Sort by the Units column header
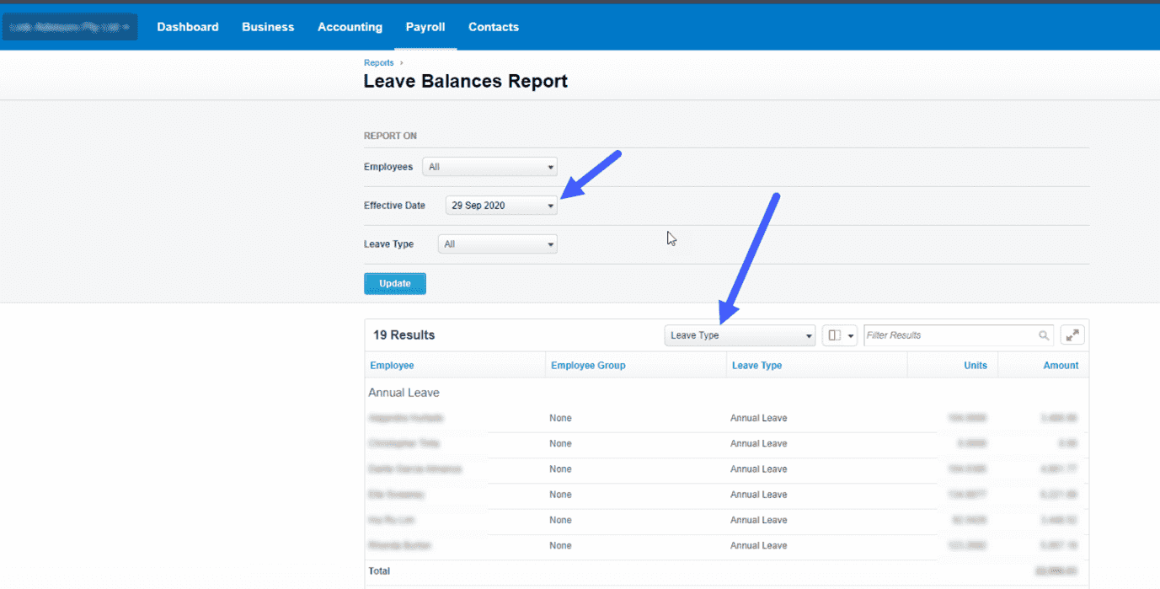 (976, 366)
